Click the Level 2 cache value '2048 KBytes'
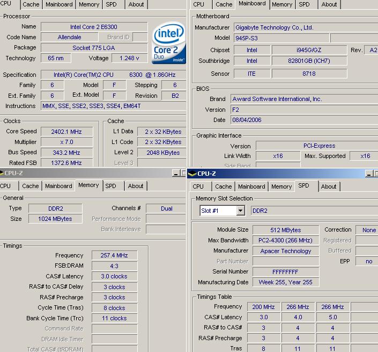Viewport: 378px width, 352px height. click(162, 153)
